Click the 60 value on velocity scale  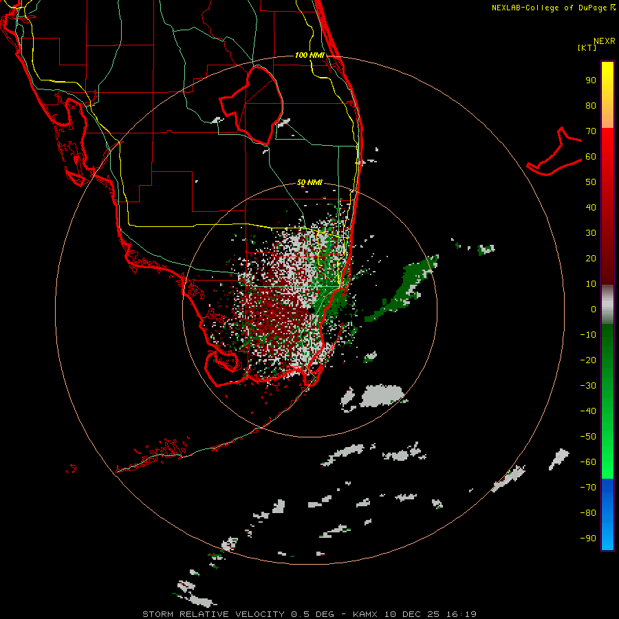tap(591, 157)
